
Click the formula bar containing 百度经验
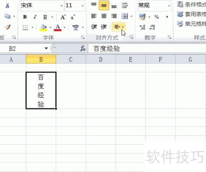147,49
